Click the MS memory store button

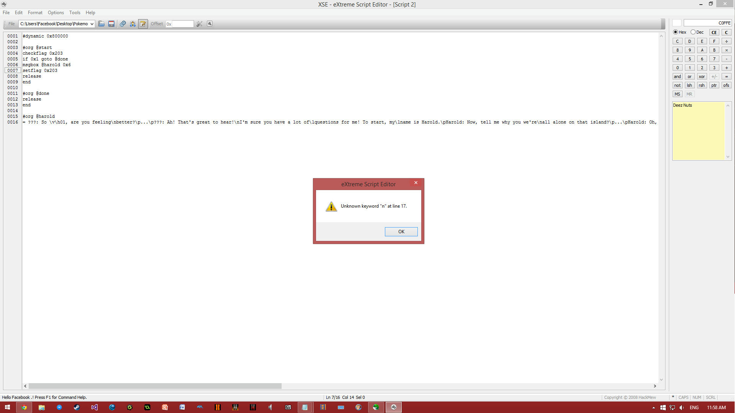tap(677, 94)
